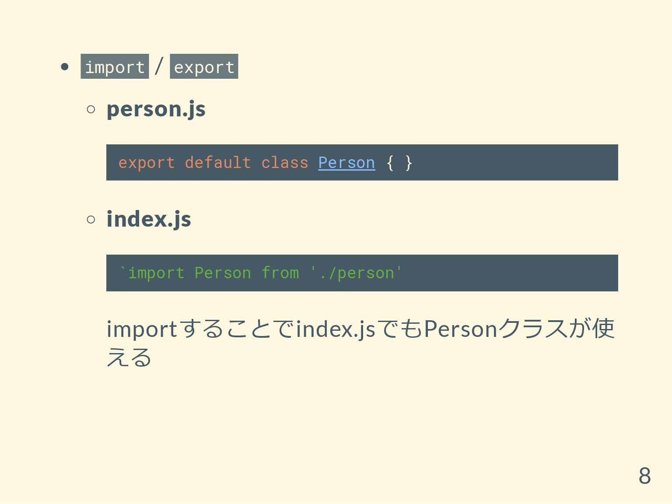Select the index.js heading
This screenshot has width=672, height=504.
pos(149,219)
